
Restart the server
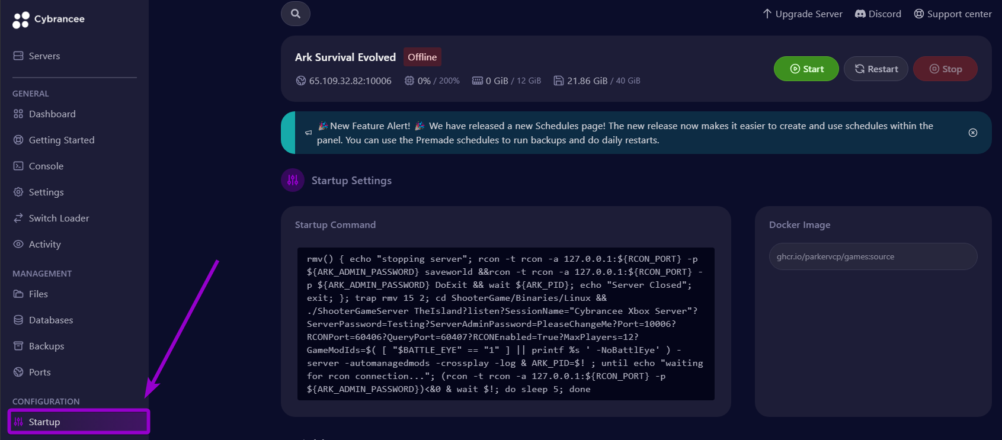point(875,69)
